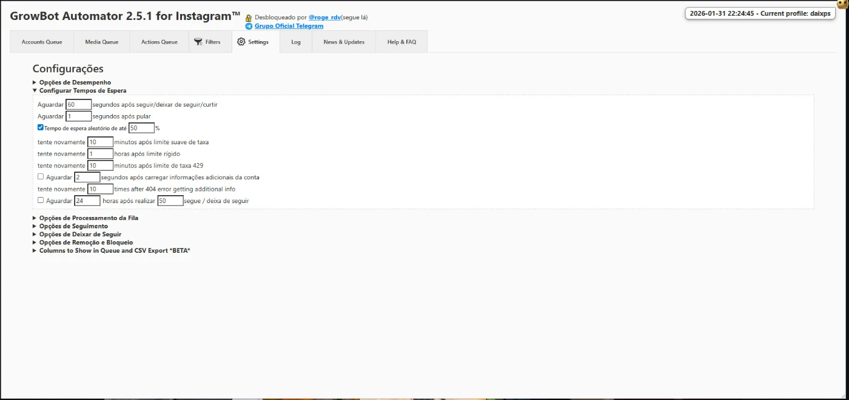
Task: Open the Accounts Queue tab
Action: click(42, 42)
